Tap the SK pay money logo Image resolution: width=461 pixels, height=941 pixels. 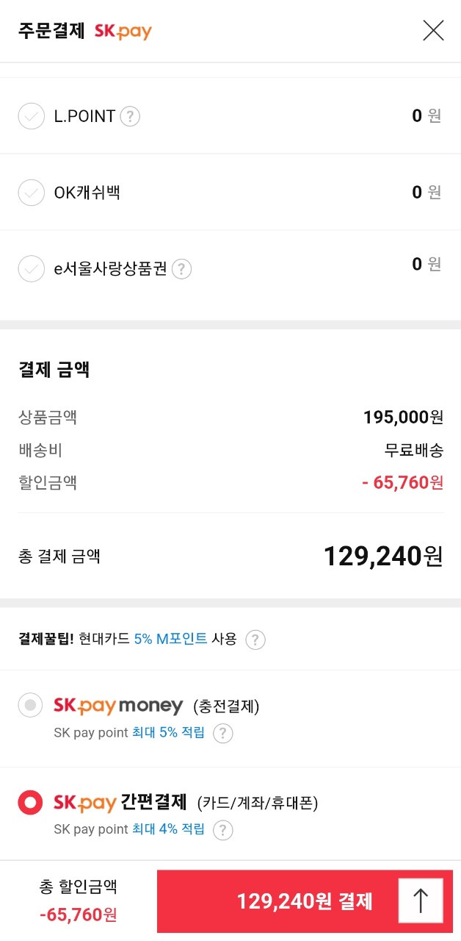point(118,706)
